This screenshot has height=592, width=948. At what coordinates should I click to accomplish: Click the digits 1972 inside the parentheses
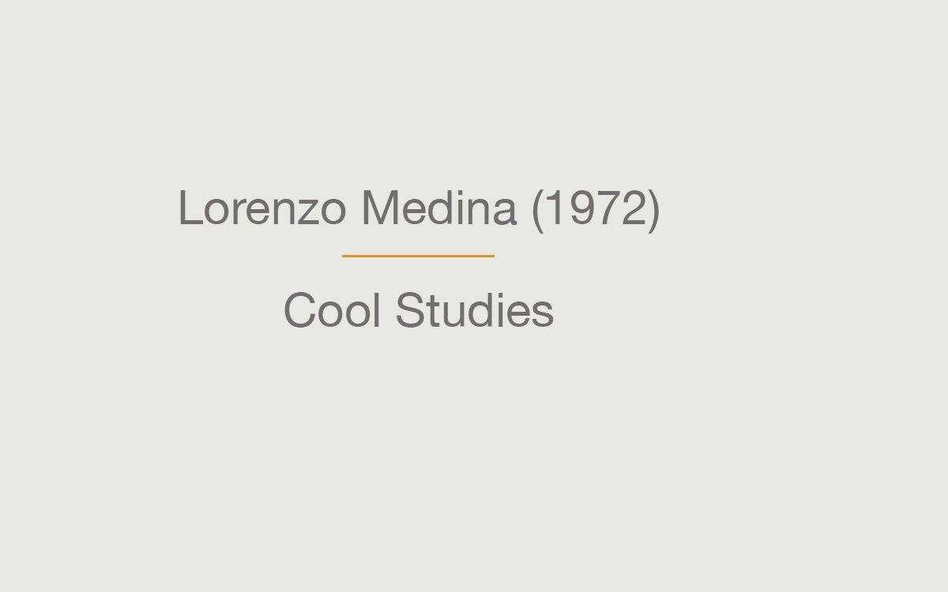596,208
